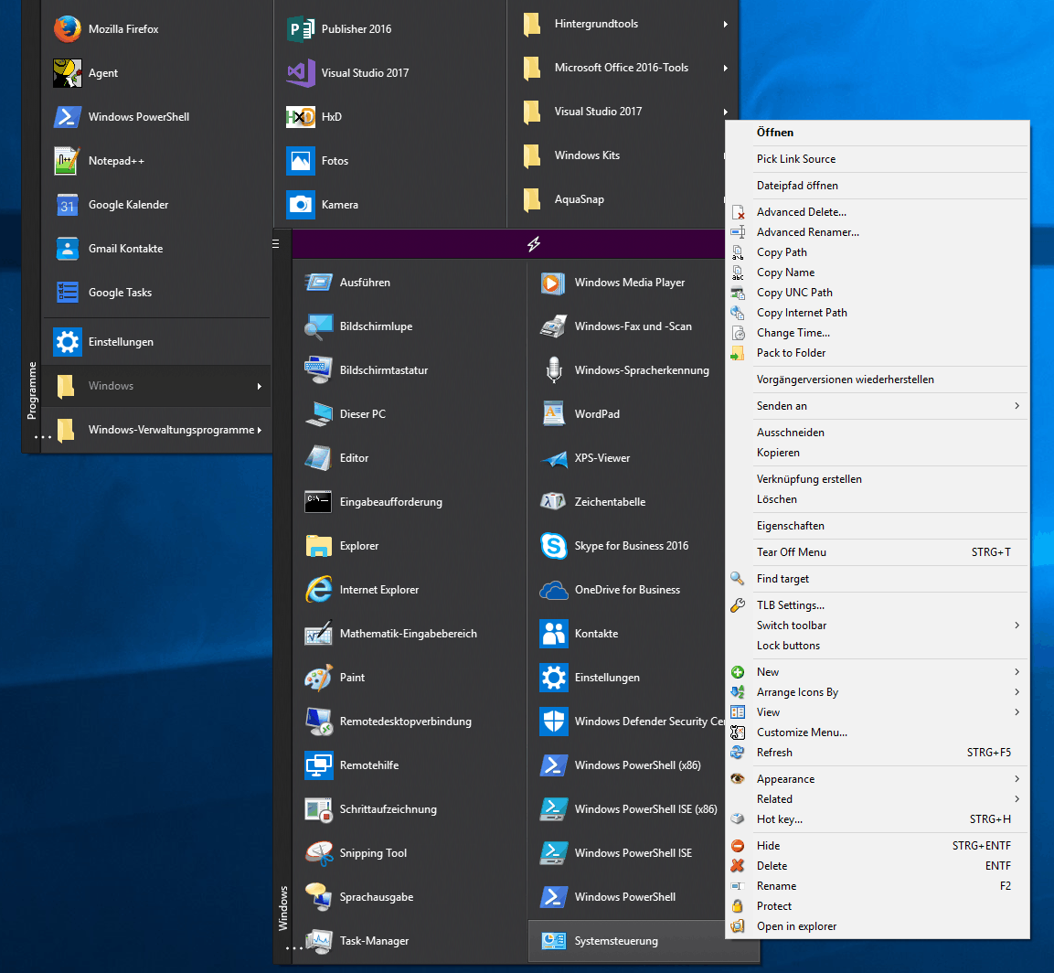The image size is (1054, 973).
Task: Open Google Kalender shortcut
Action: (x=157, y=205)
